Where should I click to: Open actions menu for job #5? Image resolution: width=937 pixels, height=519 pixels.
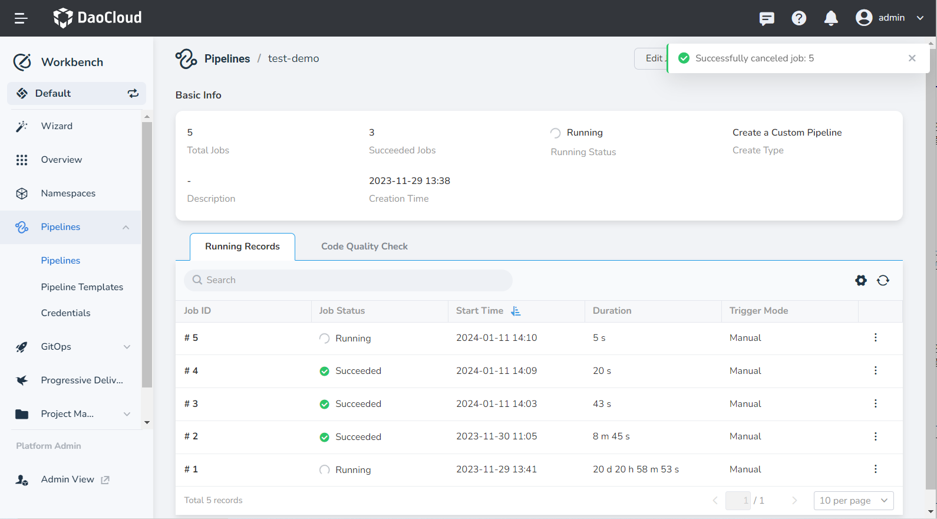pyautogui.click(x=875, y=337)
